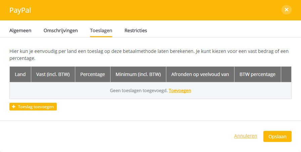Click the Annuleren link

pos(246,136)
